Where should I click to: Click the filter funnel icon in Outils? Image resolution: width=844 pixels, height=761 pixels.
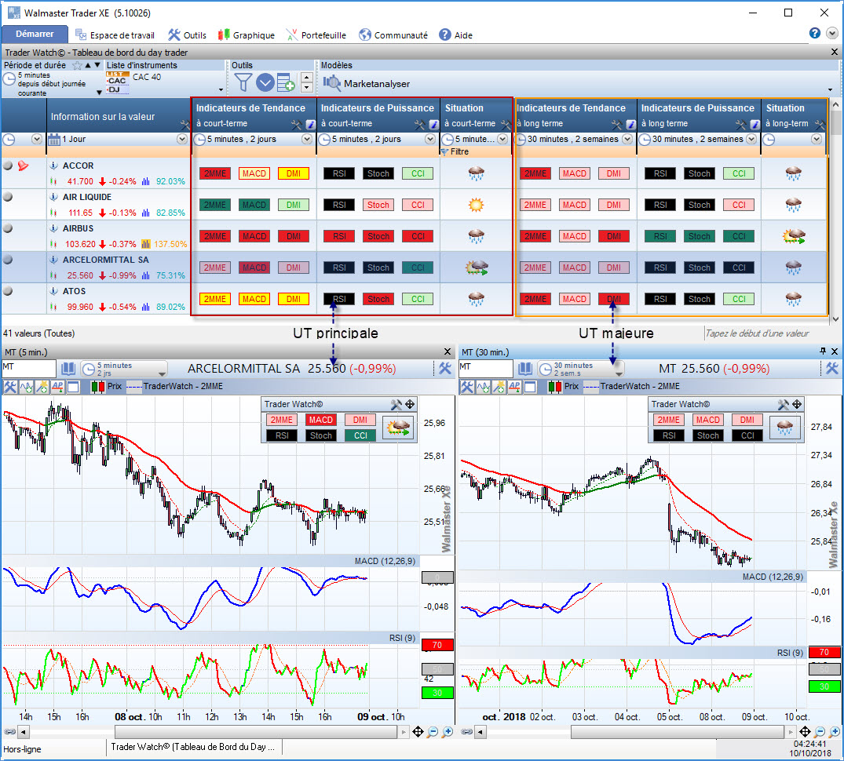point(243,83)
